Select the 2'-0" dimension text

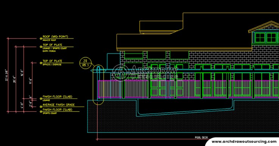pyautogui.click(x=31, y=103)
